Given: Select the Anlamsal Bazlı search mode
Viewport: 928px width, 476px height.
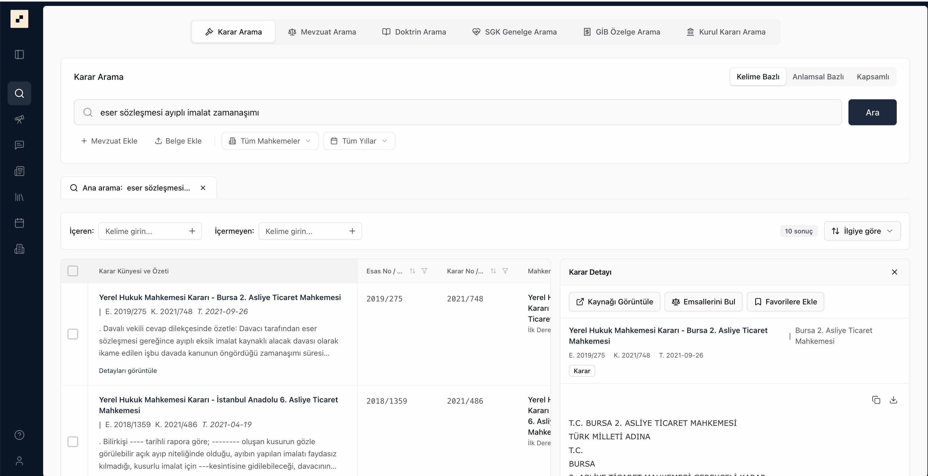Looking at the screenshot, I should point(818,76).
